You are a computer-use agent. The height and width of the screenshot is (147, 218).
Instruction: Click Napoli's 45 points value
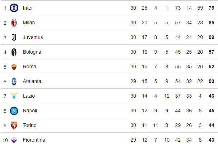[x=211, y=111]
